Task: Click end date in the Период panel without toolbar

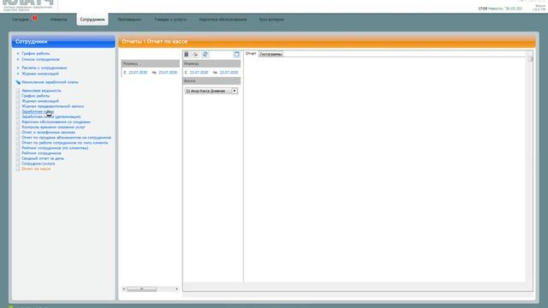Action: click(x=168, y=73)
